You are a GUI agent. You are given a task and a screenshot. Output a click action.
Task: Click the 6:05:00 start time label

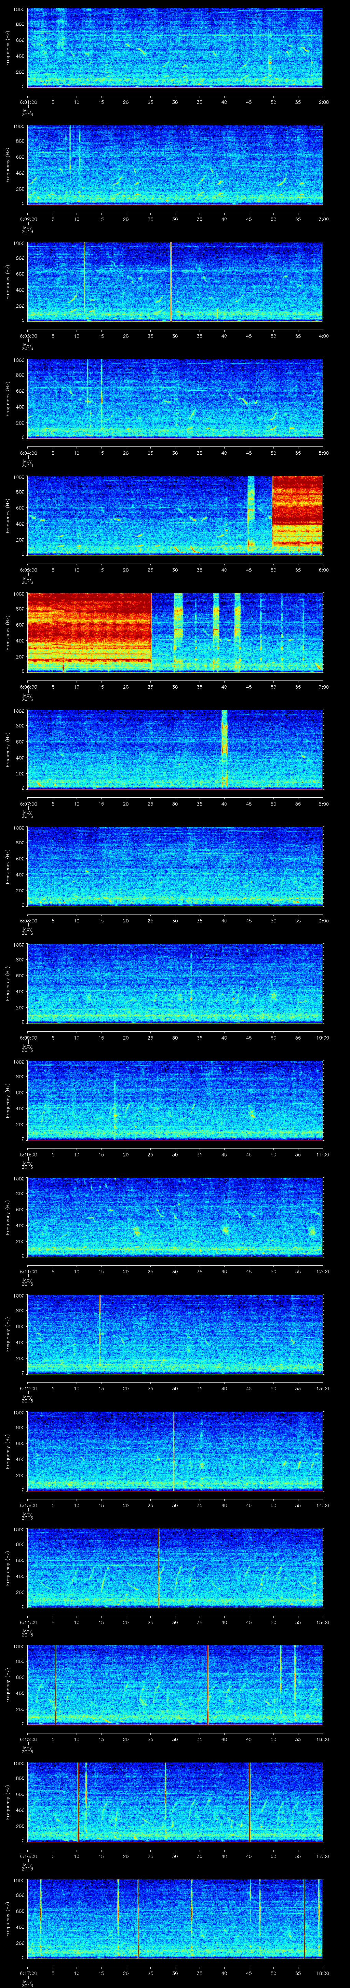point(28,569)
